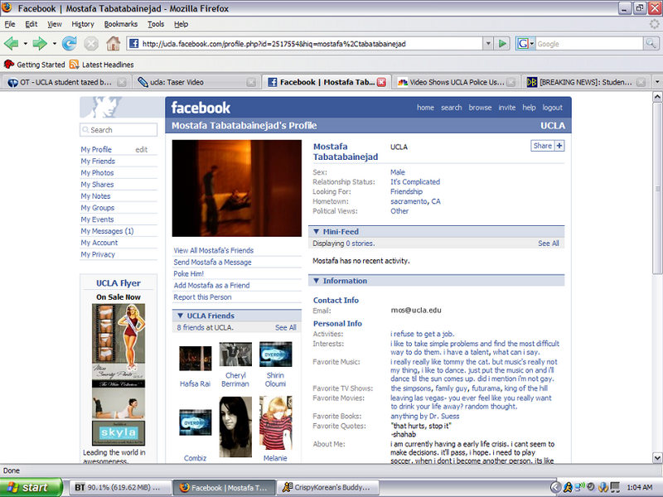
Task: Click the Getting Started bookmark icon
Action: tap(9, 65)
